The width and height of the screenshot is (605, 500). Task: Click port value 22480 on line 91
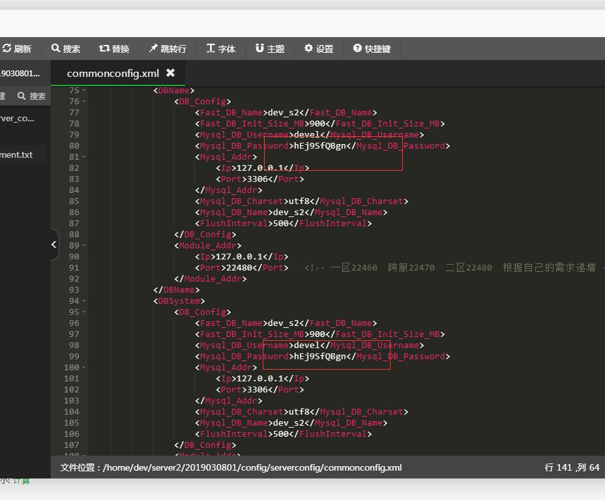(239, 268)
